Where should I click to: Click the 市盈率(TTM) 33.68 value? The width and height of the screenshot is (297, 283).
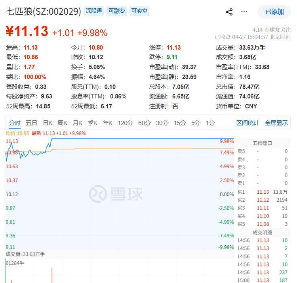262,67
